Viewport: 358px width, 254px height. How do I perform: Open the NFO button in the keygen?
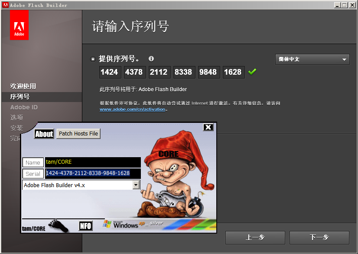tap(86, 226)
